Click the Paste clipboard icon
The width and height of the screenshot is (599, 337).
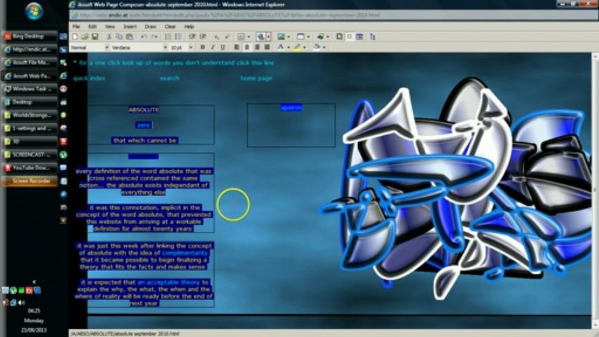pos(129,37)
